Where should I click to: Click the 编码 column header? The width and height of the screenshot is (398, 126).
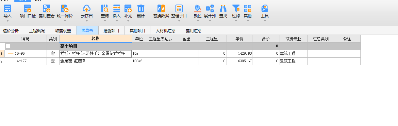pyautogui.click(x=25, y=39)
